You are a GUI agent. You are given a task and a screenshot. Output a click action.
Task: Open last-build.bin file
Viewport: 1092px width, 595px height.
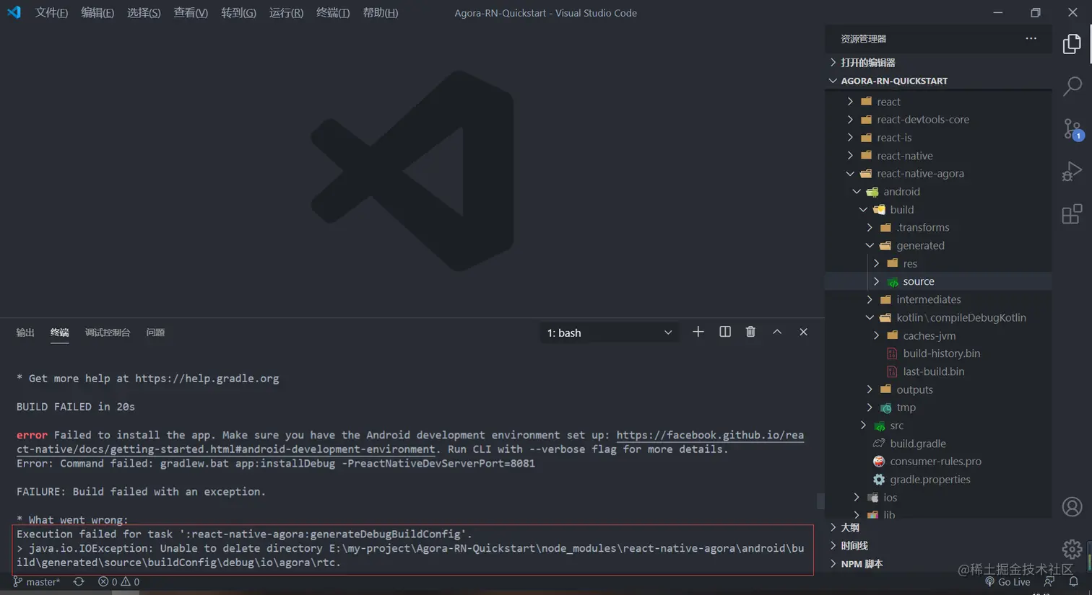[x=938, y=371]
